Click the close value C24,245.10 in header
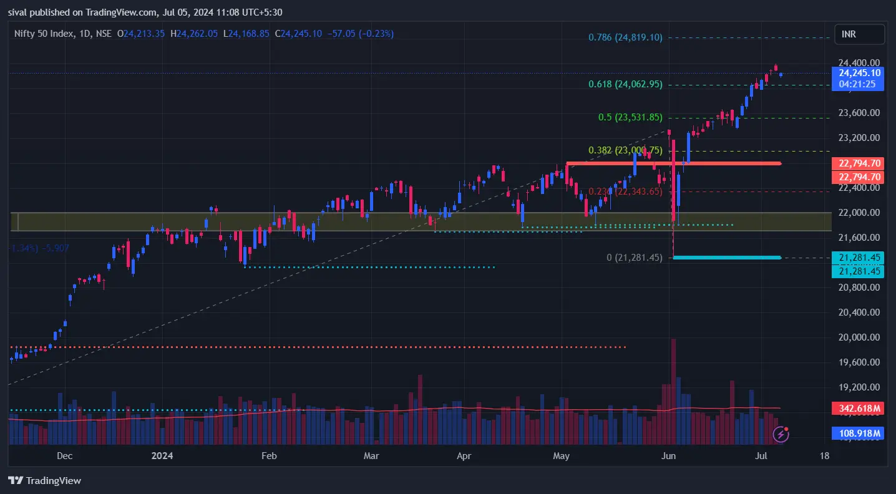896x494 pixels. (298, 34)
